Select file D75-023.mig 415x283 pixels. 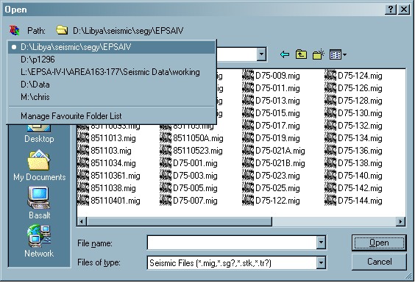[x=271, y=176]
